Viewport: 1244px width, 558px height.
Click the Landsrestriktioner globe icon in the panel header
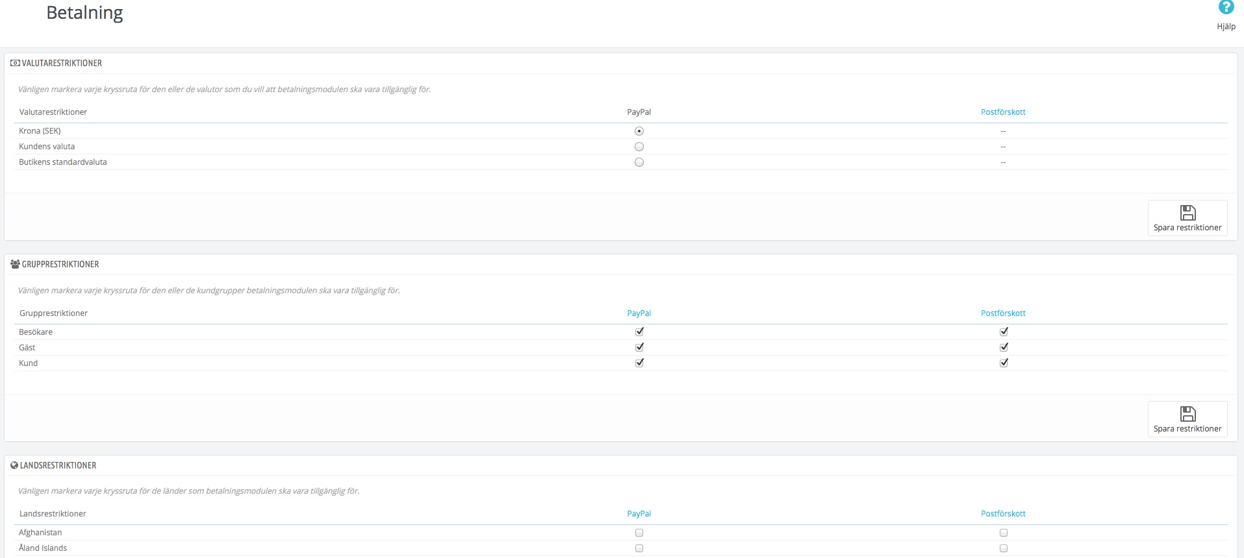point(14,465)
